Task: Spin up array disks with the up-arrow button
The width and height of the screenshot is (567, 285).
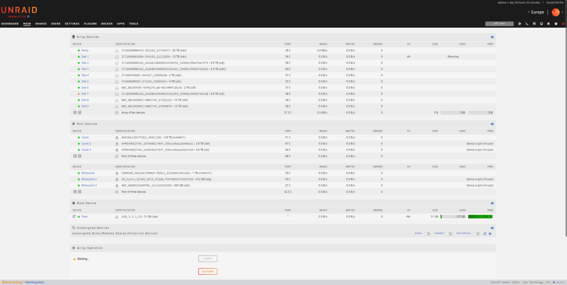Action: coord(79,113)
